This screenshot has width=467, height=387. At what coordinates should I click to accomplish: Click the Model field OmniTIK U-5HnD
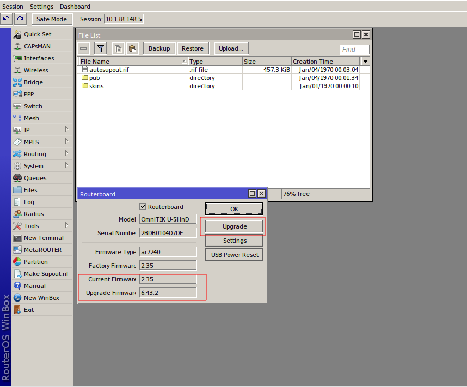(x=168, y=219)
